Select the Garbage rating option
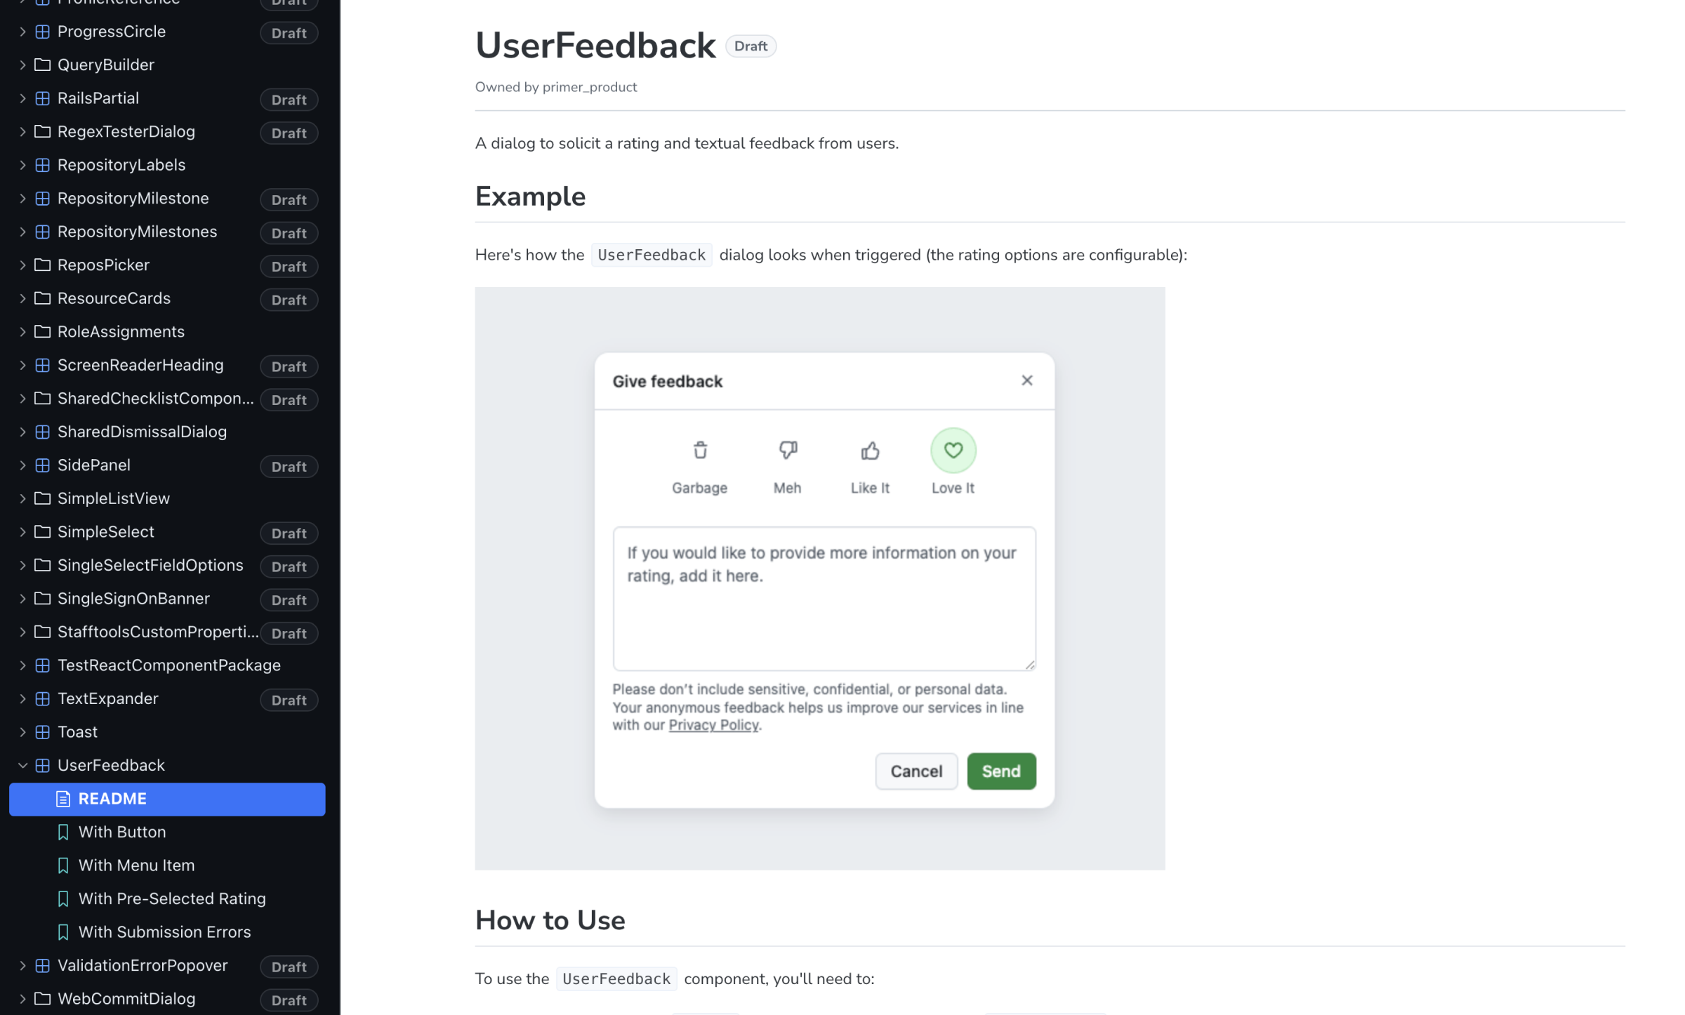The width and height of the screenshot is (1685, 1015). 699,450
